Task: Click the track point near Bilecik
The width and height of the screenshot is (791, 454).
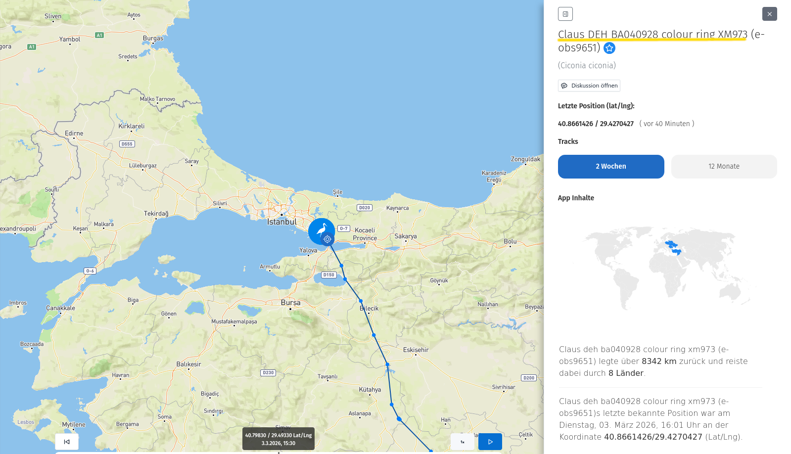Action: (361, 301)
